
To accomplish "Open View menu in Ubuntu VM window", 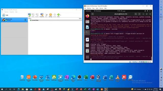I will tap(93, 8).
